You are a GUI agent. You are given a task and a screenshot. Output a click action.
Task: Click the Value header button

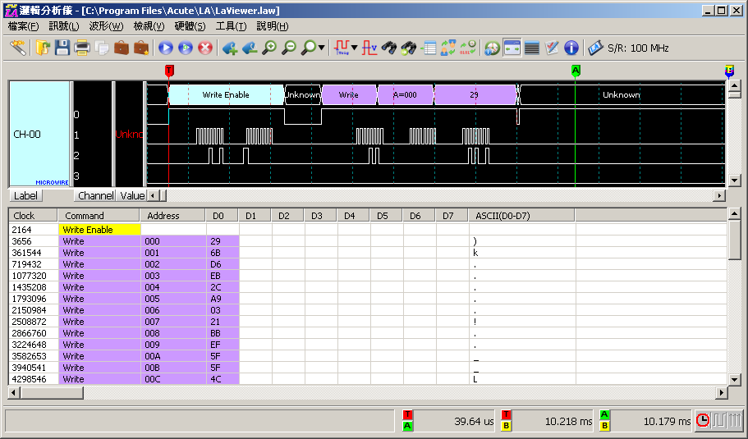tap(132, 195)
